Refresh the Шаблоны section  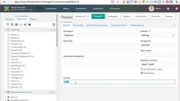point(54,30)
